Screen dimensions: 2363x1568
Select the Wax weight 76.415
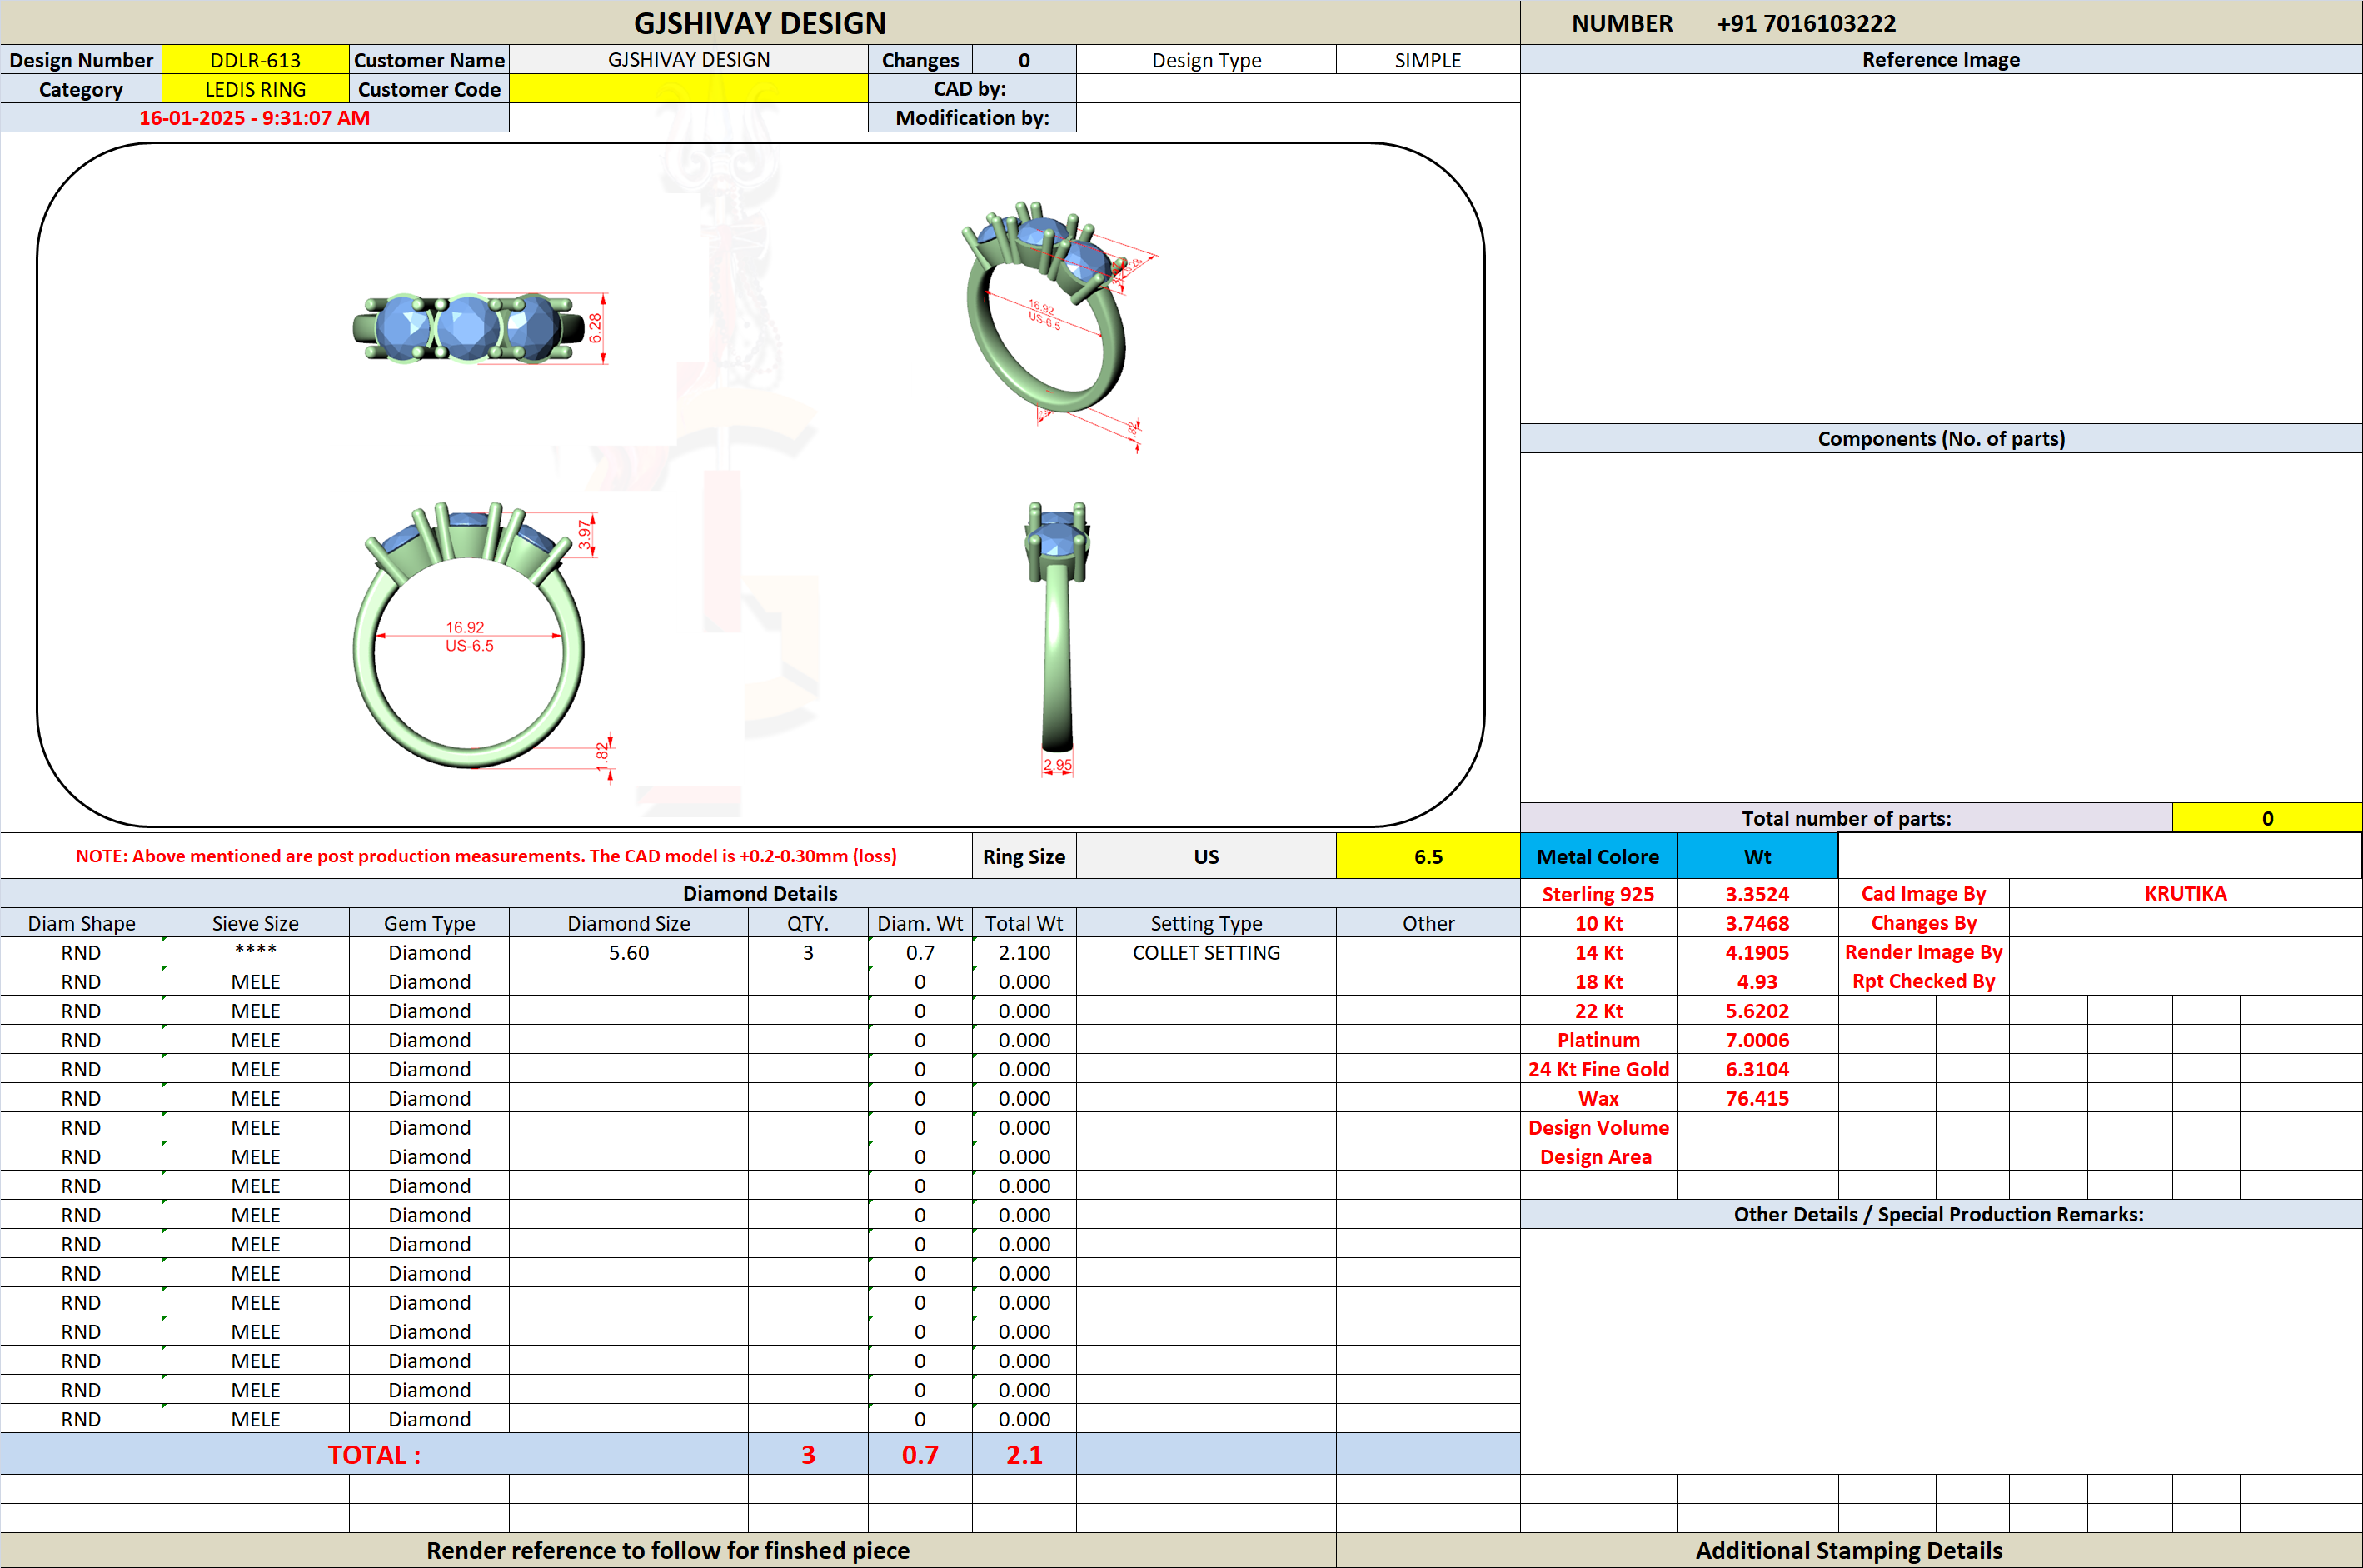1757,1098
